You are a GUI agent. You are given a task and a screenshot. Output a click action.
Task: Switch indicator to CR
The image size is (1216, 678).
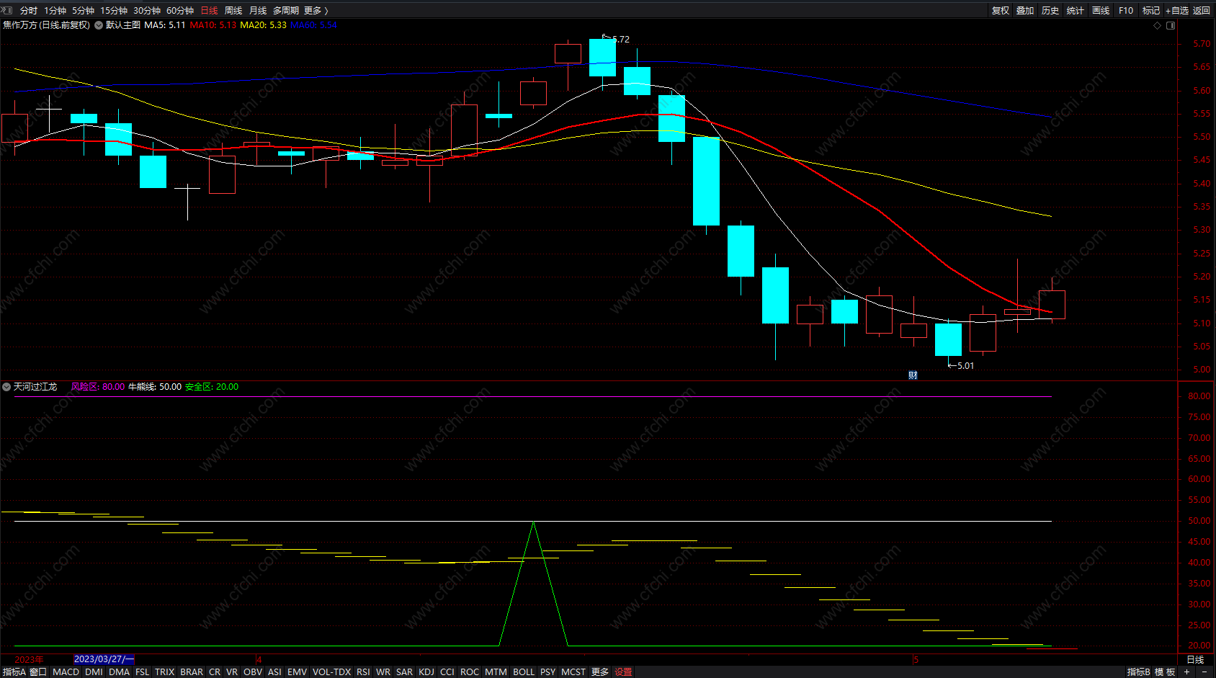[x=215, y=672]
